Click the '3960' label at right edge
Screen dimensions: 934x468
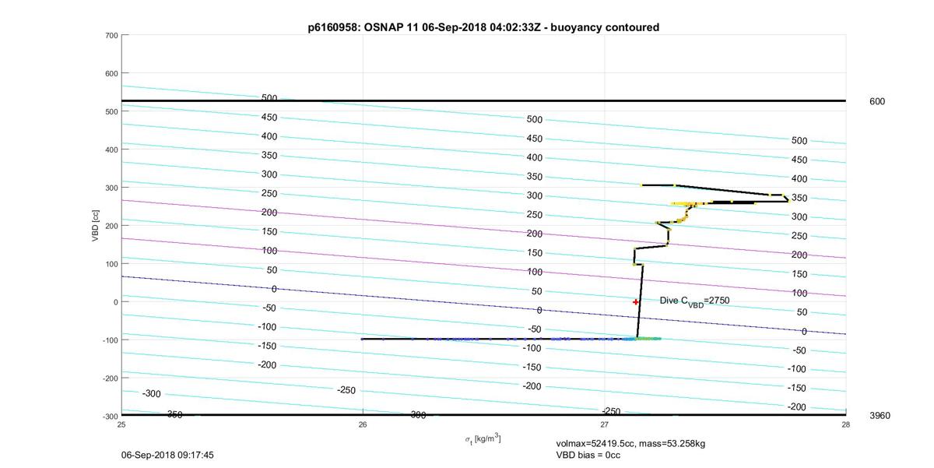pyautogui.click(x=880, y=416)
